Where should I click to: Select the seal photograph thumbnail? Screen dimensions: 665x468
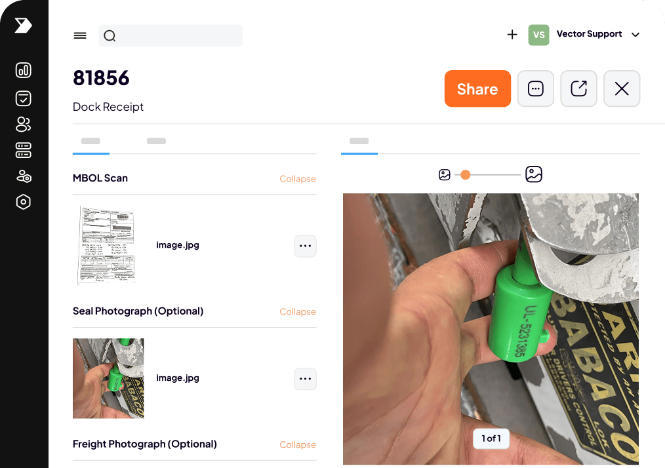pyautogui.click(x=108, y=378)
